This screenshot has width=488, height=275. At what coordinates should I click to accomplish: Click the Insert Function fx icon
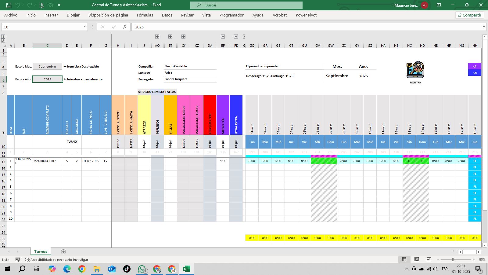pos(124,27)
